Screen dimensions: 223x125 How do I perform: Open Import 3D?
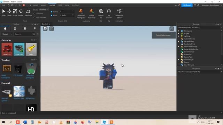(x=101, y=14)
